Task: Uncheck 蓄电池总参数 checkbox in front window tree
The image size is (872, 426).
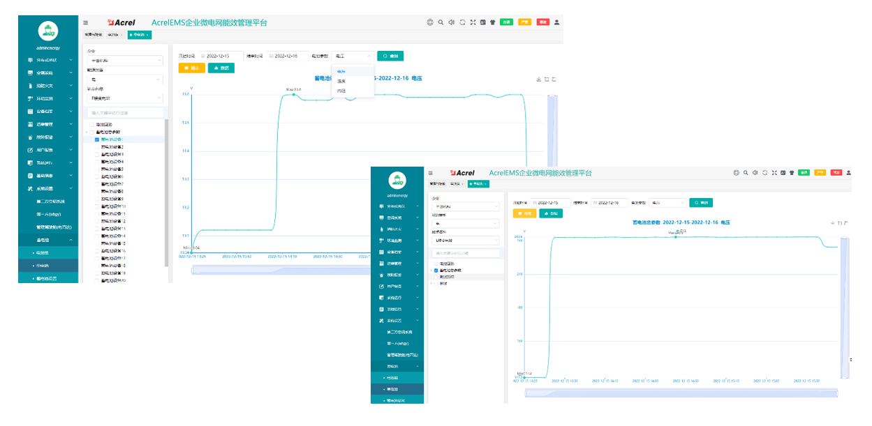Action: pos(436,271)
